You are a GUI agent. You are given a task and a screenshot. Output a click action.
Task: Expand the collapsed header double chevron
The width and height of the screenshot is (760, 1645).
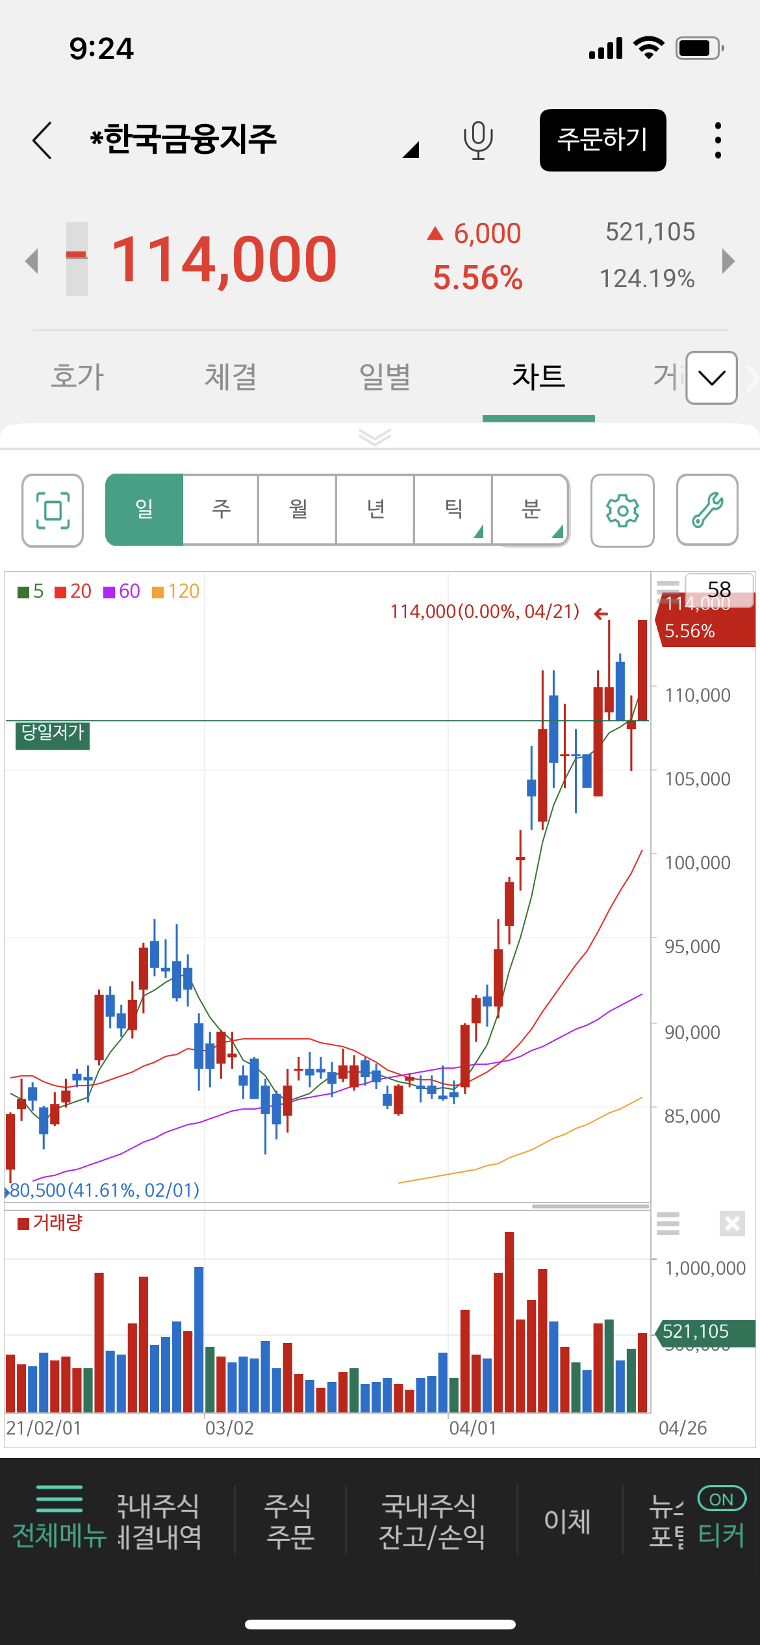click(375, 437)
